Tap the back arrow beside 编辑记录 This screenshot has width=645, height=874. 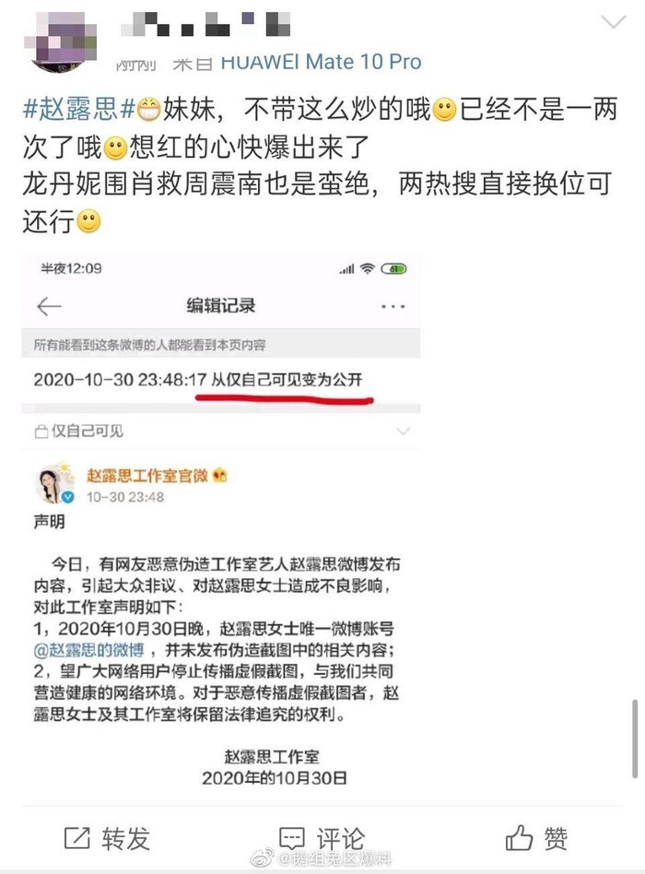(x=49, y=306)
